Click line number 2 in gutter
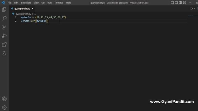Screen dimensions: 198x111 click(x=16, y=21)
